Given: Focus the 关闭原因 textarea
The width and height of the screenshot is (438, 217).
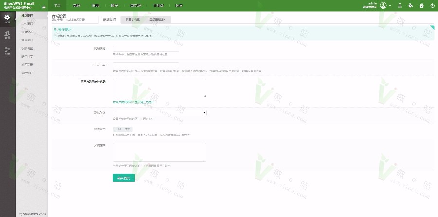Looking at the screenshot, I should point(160,152).
